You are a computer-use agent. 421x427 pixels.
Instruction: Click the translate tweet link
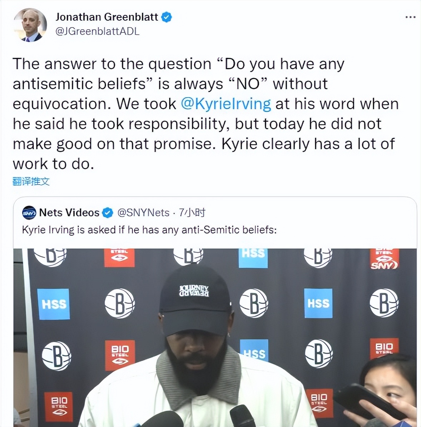31,181
